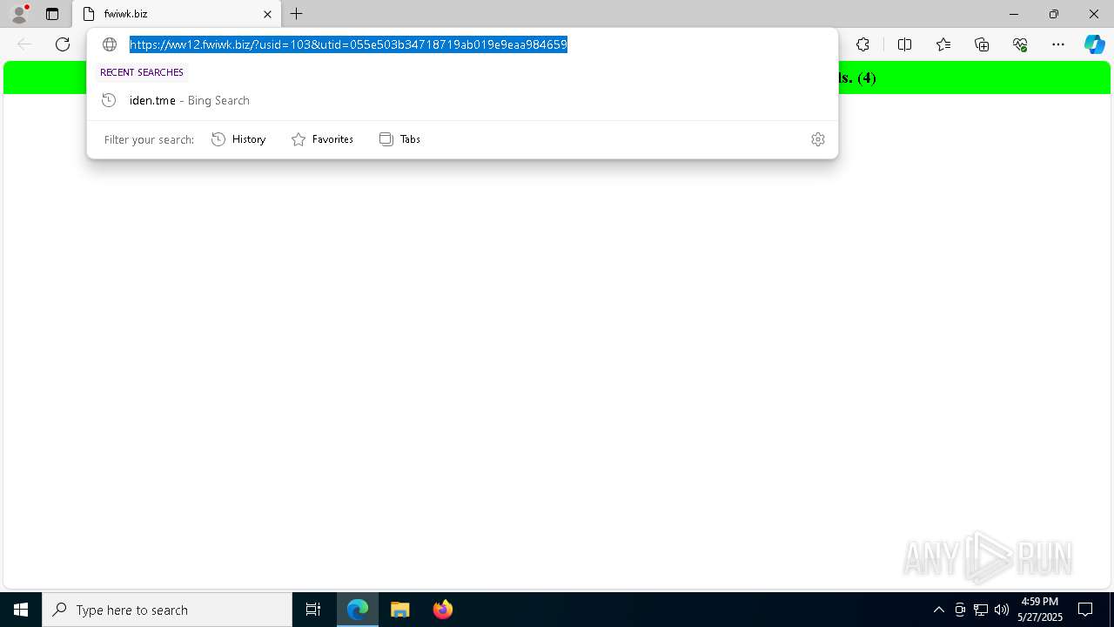Open the tab actions menu icon
This screenshot has width=1114, height=627.
point(52,14)
